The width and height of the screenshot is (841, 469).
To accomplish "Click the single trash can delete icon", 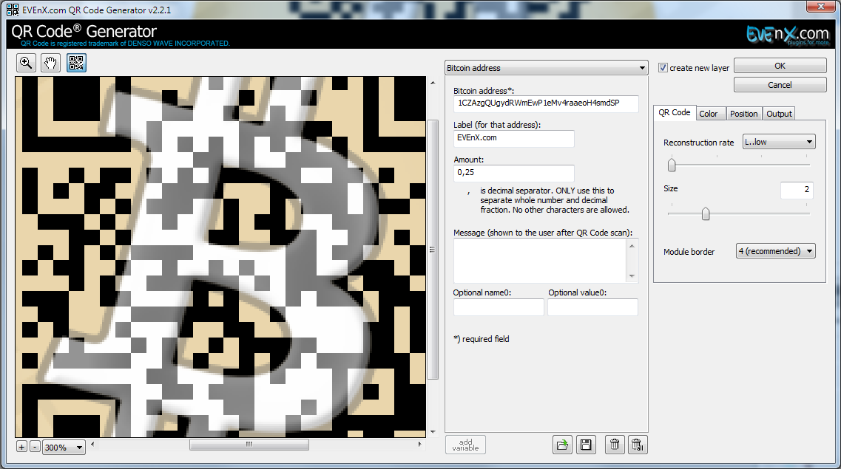I will point(615,445).
